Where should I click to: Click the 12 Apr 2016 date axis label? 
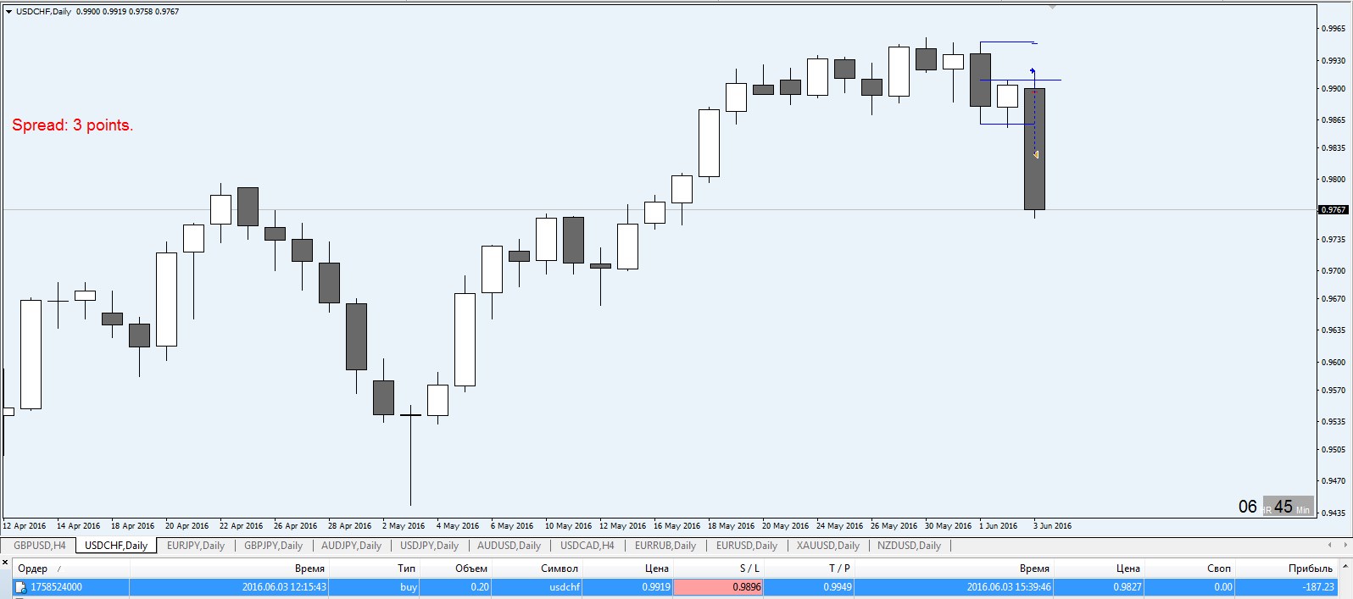[x=25, y=526]
